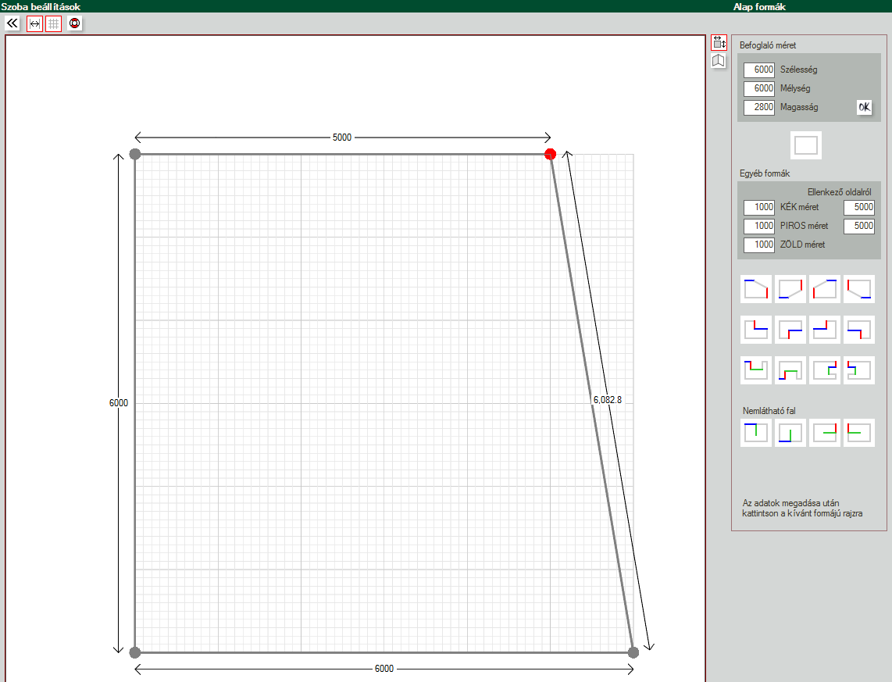Click the ZÖLD méret value field
Viewport: 892px width, 682px height.
(758, 245)
